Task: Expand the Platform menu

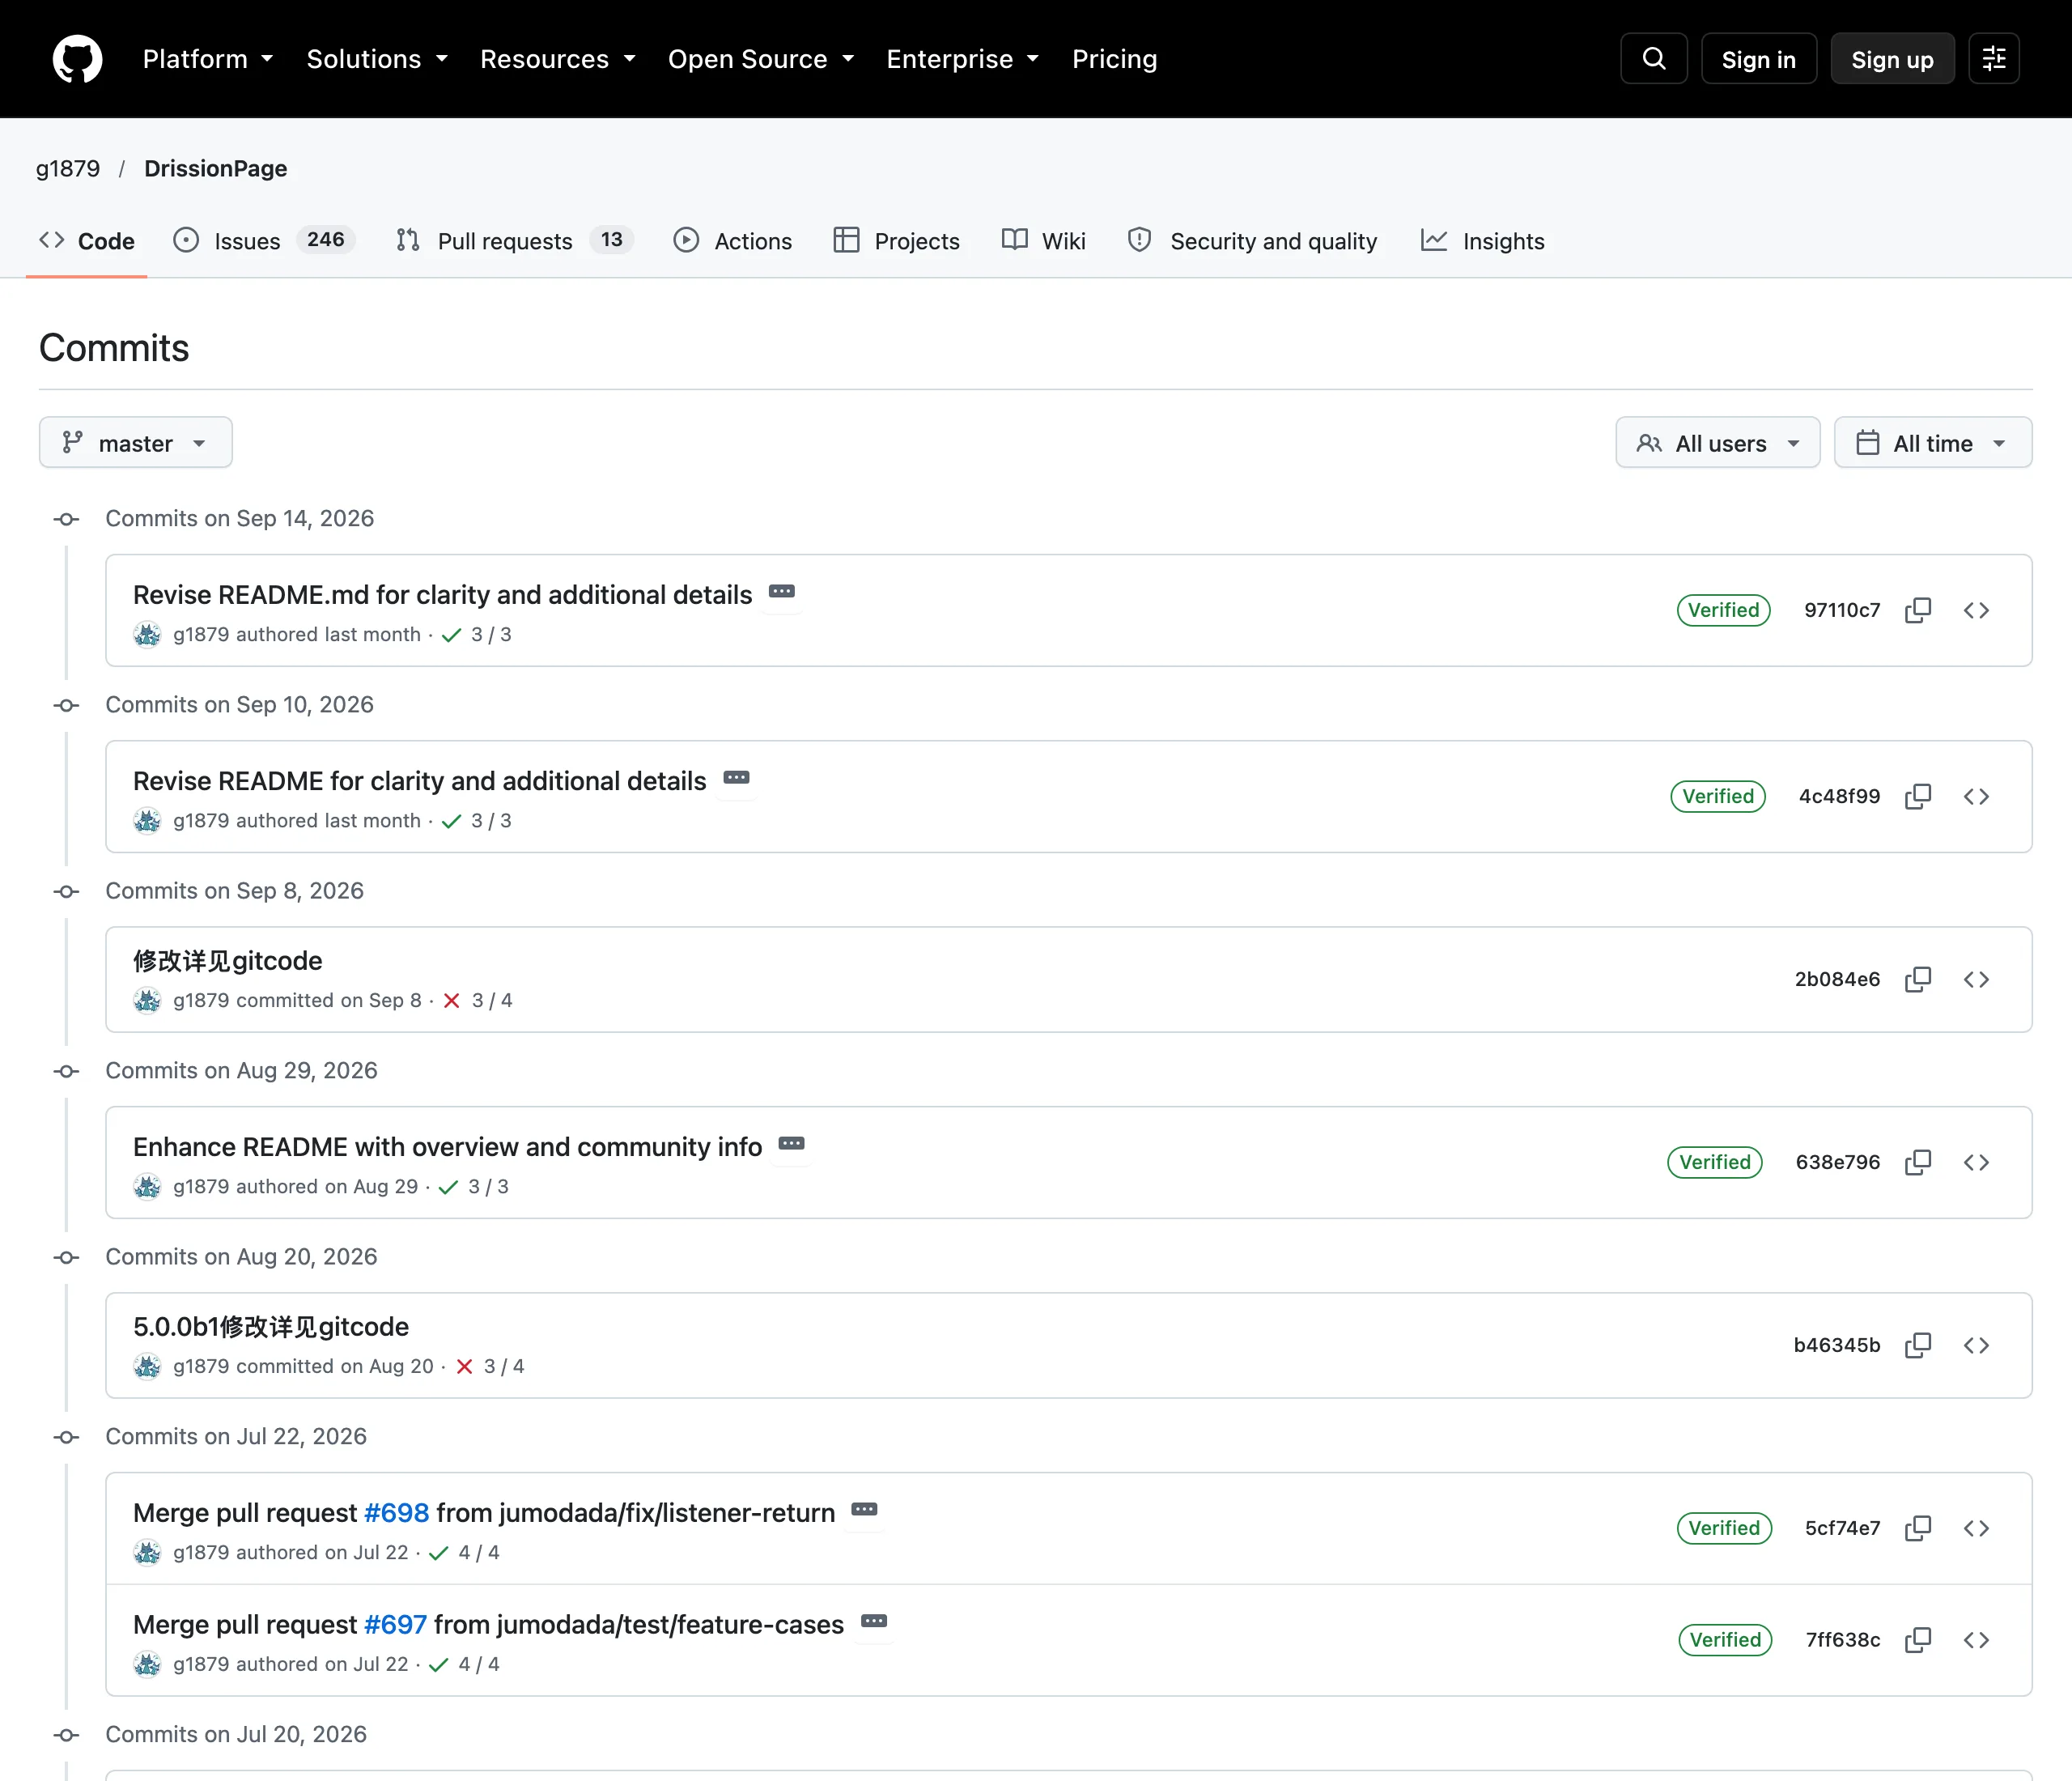Action: (208, 59)
